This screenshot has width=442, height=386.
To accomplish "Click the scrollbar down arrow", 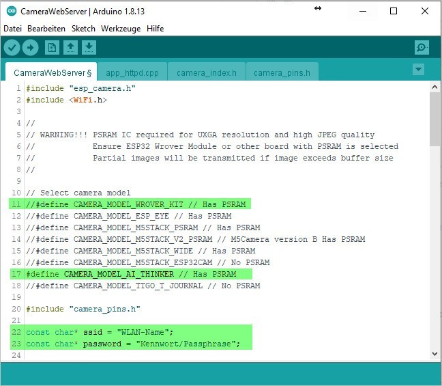I will pos(434,354).
